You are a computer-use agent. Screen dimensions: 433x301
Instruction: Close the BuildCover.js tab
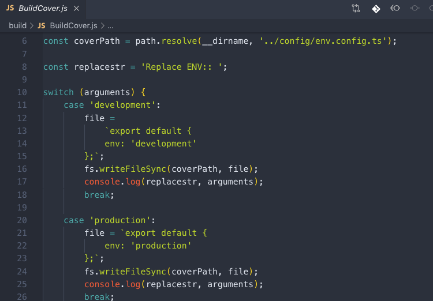tap(76, 9)
